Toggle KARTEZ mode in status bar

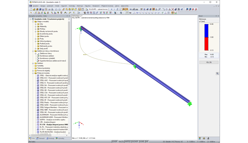(x=128, y=142)
